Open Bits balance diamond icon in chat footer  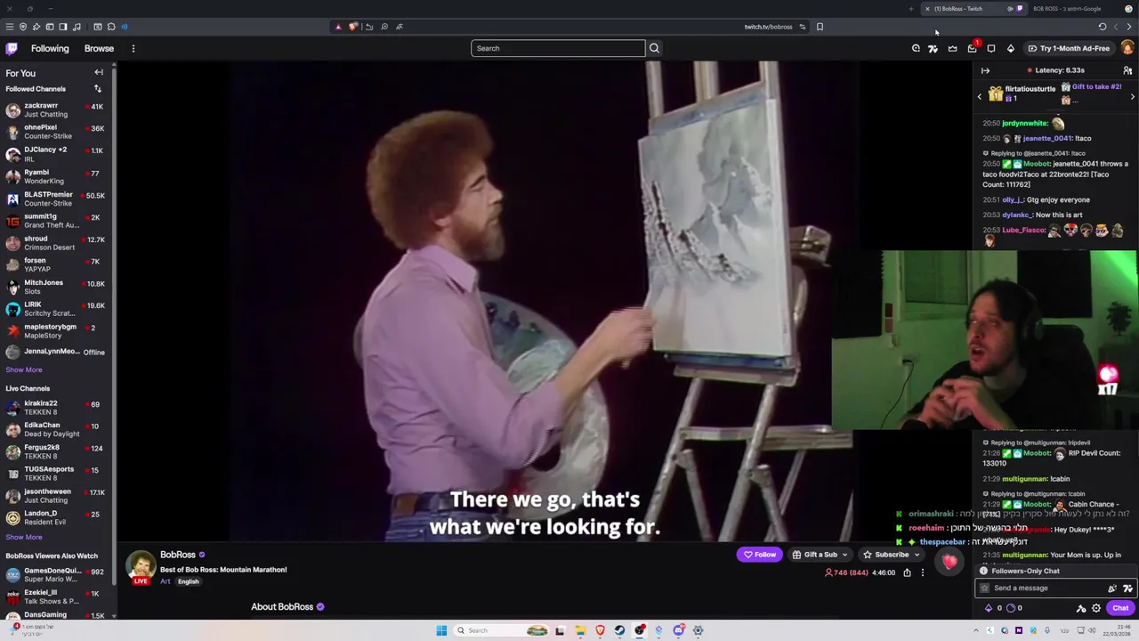pyautogui.click(x=989, y=608)
